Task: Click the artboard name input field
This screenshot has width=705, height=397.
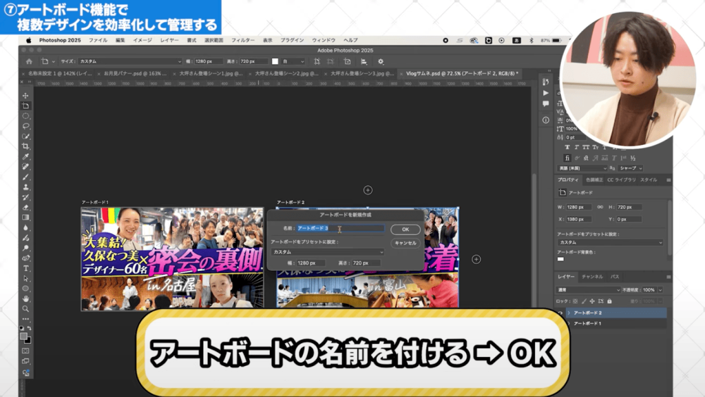Action: point(340,228)
